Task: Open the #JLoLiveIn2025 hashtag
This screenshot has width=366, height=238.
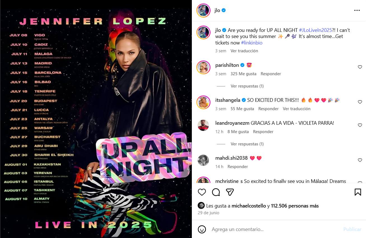Action: point(315,30)
